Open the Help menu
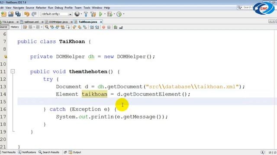The width and height of the screenshot is (277, 155). point(107,8)
